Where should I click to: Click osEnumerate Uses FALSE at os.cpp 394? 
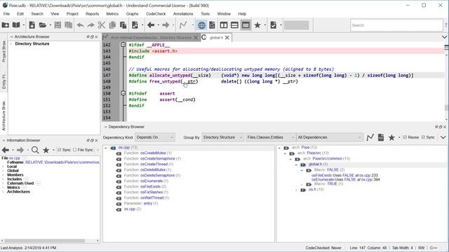[x=346, y=179]
